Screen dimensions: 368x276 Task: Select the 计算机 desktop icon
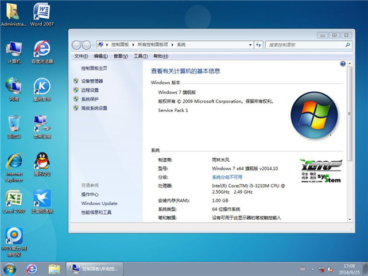pos(14,52)
